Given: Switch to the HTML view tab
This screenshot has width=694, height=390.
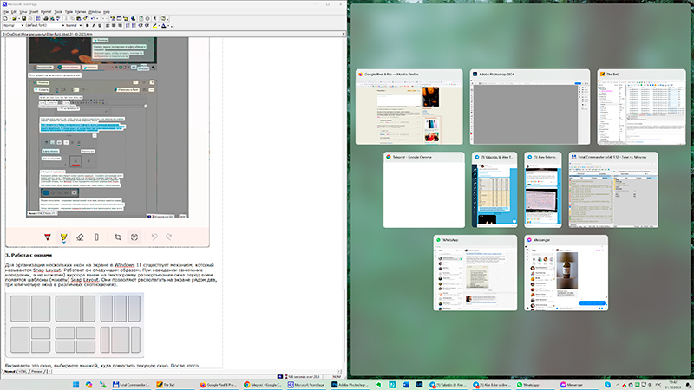Looking at the screenshot, I should pyautogui.click(x=22, y=373).
